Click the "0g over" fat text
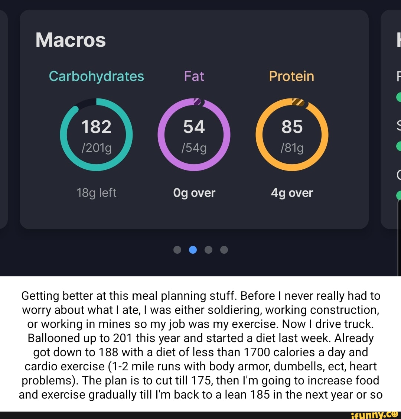This screenshot has width=401, height=419. (194, 193)
